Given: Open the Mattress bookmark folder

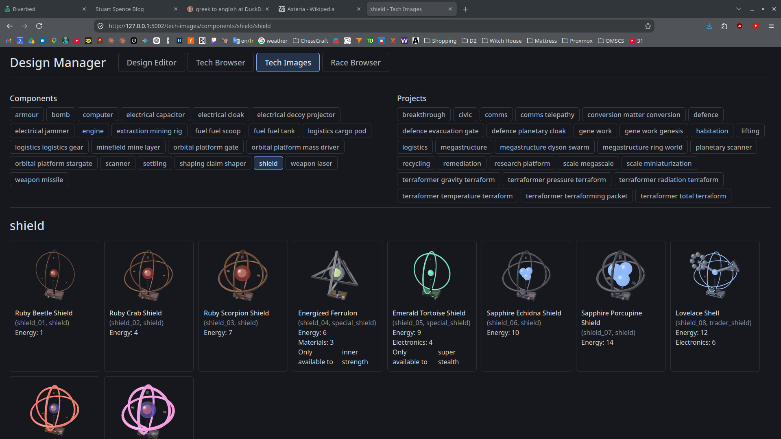Looking at the screenshot, I should tap(542, 41).
